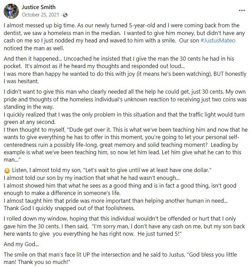Click the line starting "I almost messed up big time"
Image resolution: width=252 pixels, height=267 pixels.
click(x=122, y=25)
